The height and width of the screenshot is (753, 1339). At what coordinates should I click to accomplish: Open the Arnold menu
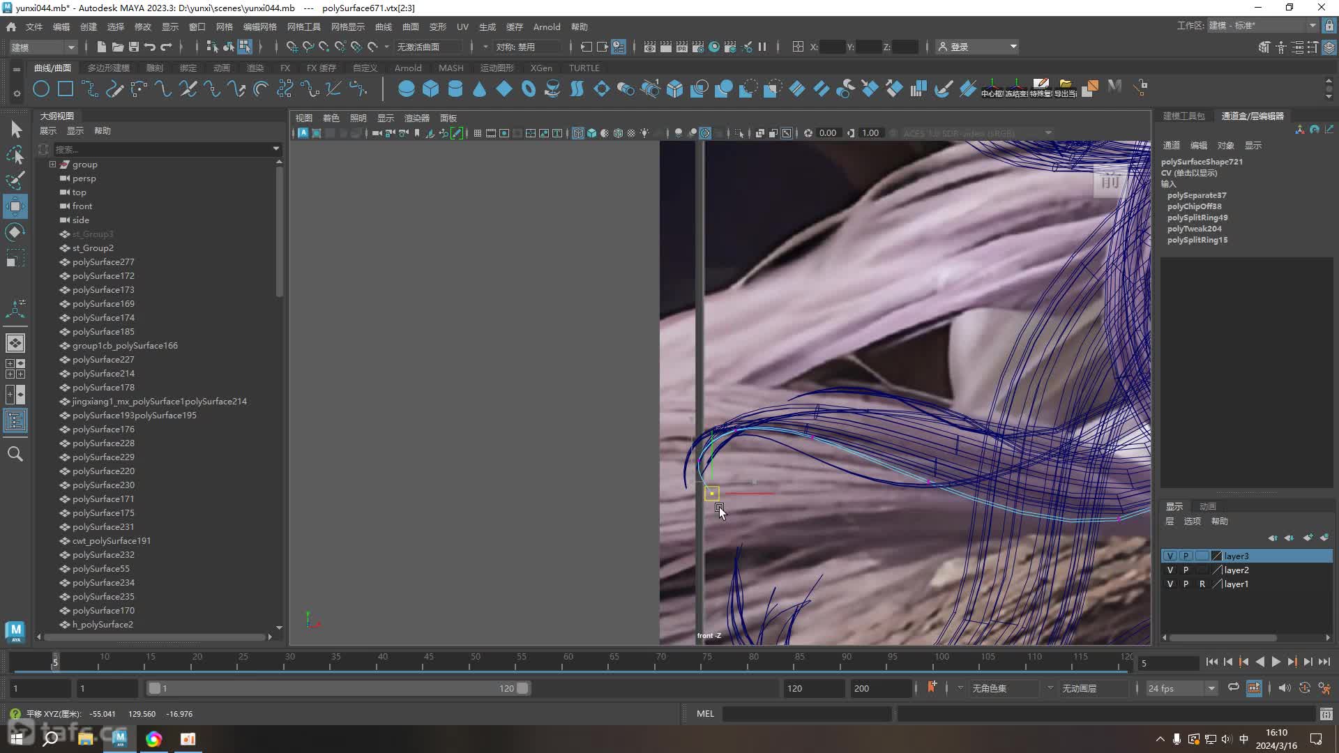[547, 26]
